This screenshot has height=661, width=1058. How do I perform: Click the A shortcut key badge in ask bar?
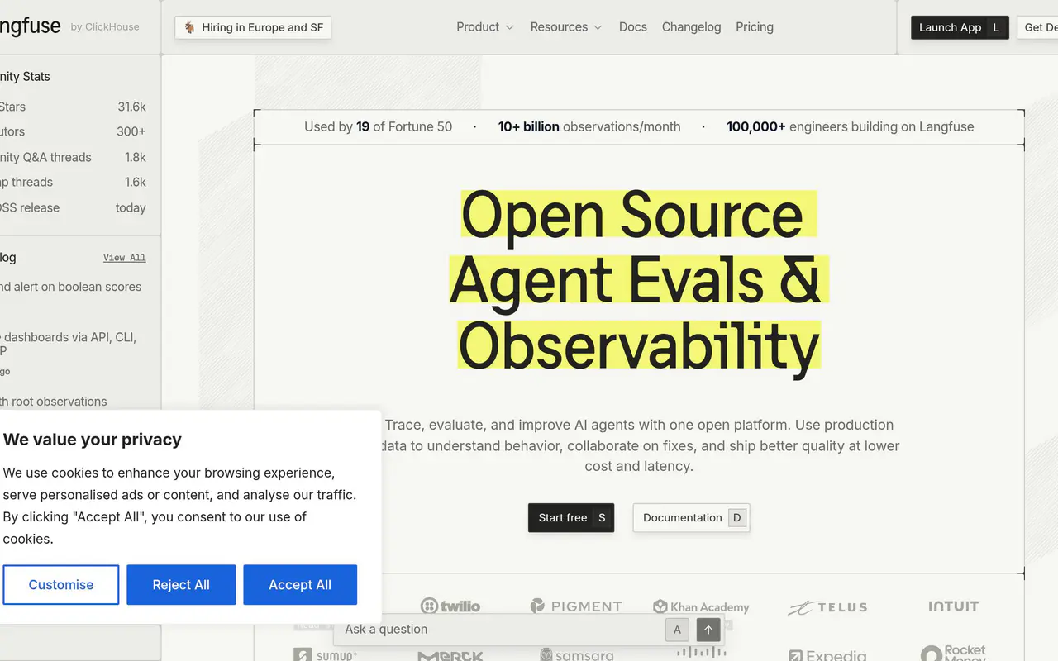coord(677,630)
